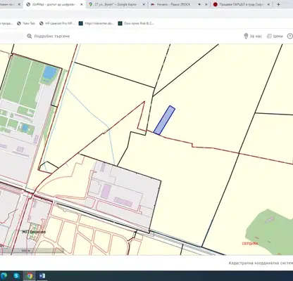Open a new browser tab with plus
Screen dimensions: 293x281
(x=278, y=4)
